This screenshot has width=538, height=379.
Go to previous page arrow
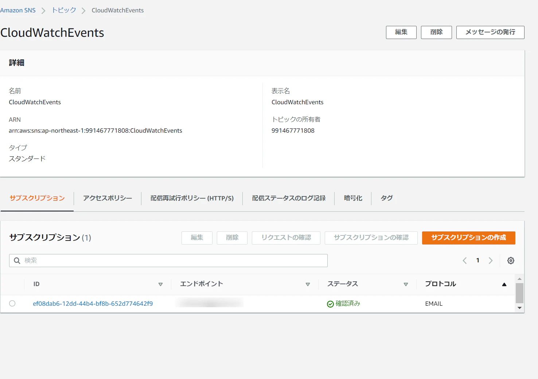pos(465,261)
